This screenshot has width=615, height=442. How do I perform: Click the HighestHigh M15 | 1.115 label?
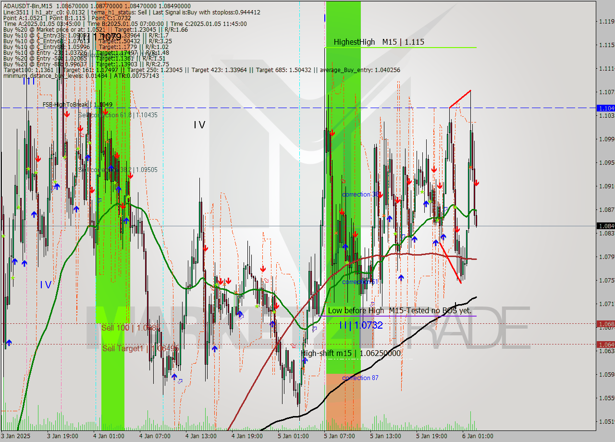tap(379, 42)
